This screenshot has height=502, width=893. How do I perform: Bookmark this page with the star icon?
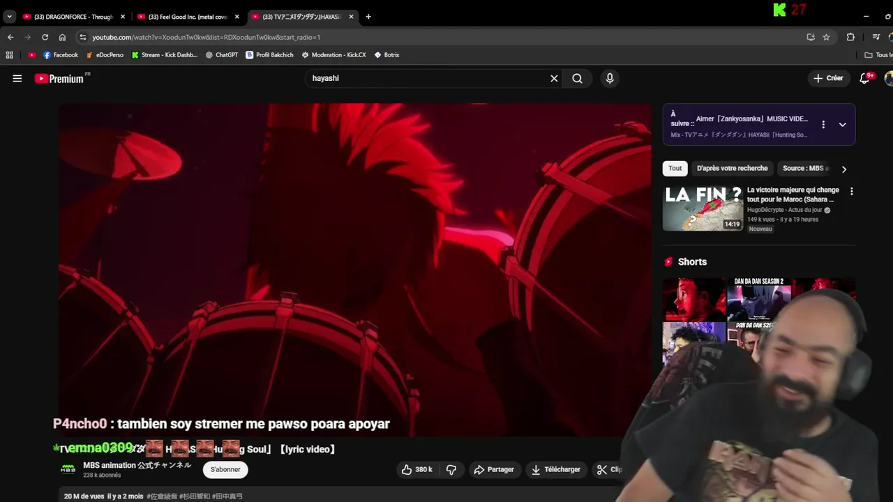[826, 37]
